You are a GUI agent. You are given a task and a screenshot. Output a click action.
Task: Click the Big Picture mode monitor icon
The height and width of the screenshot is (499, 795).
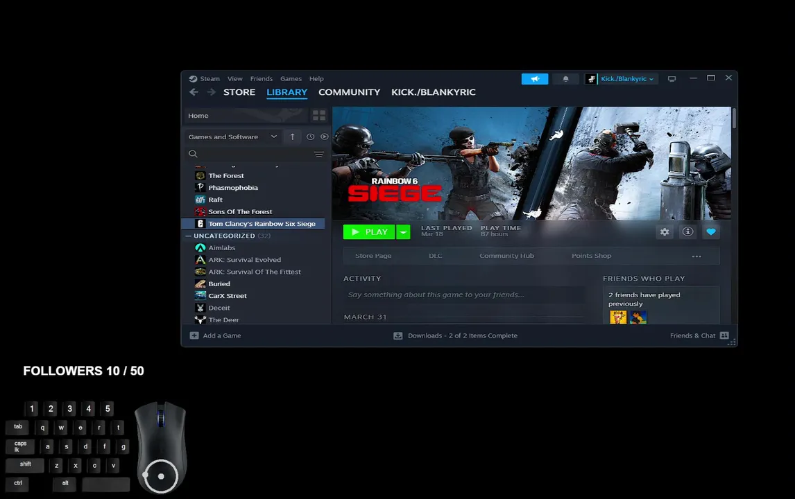point(672,78)
